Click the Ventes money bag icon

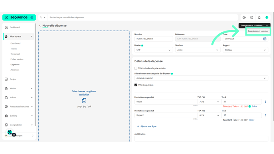point(6,88)
